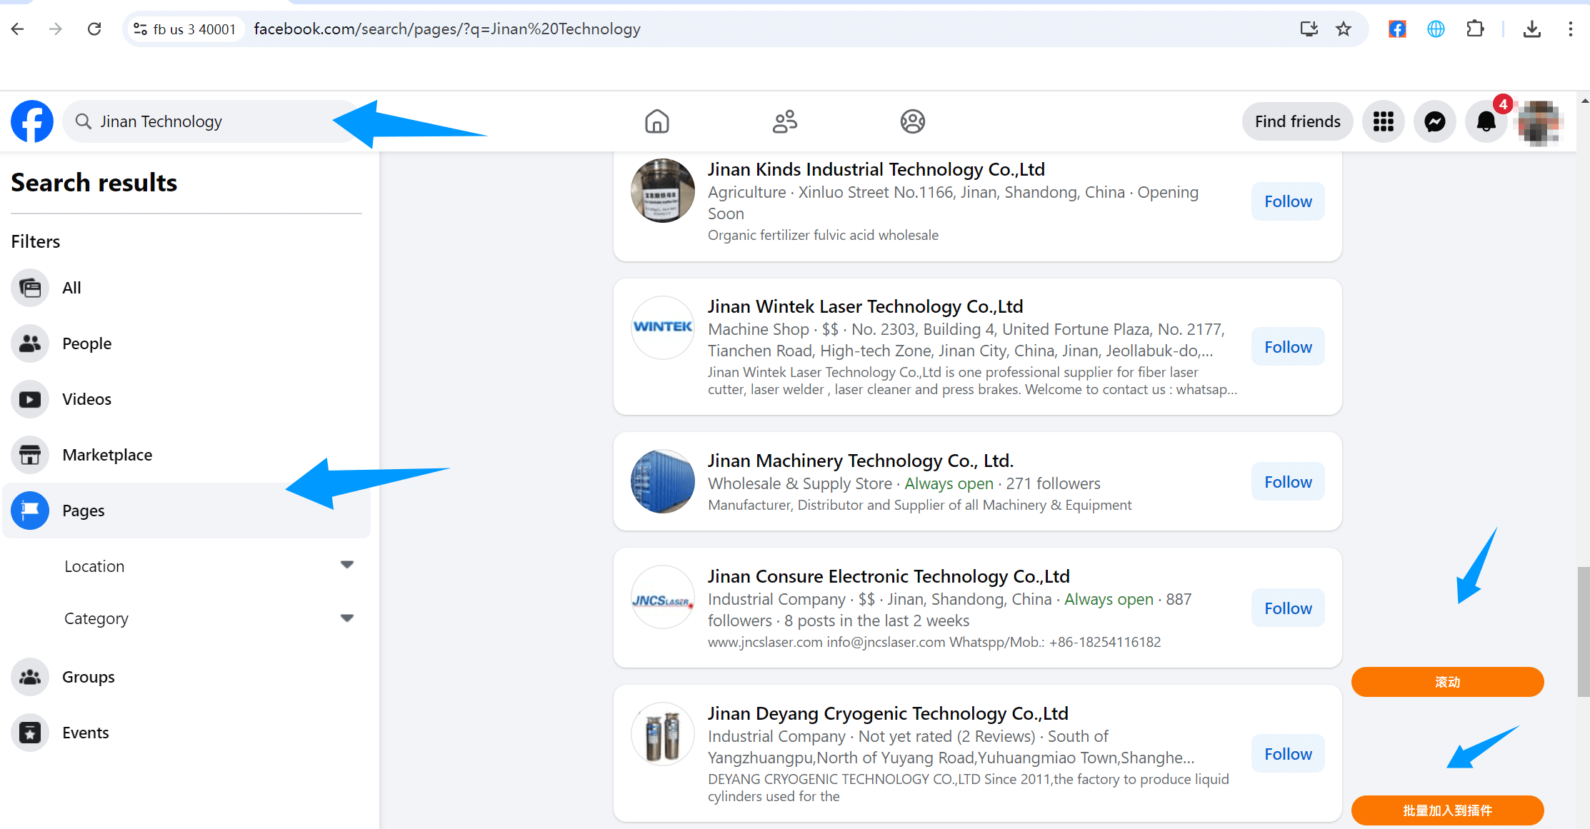Select the Groups filter label
This screenshot has width=1590, height=829.
coord(88,677)
